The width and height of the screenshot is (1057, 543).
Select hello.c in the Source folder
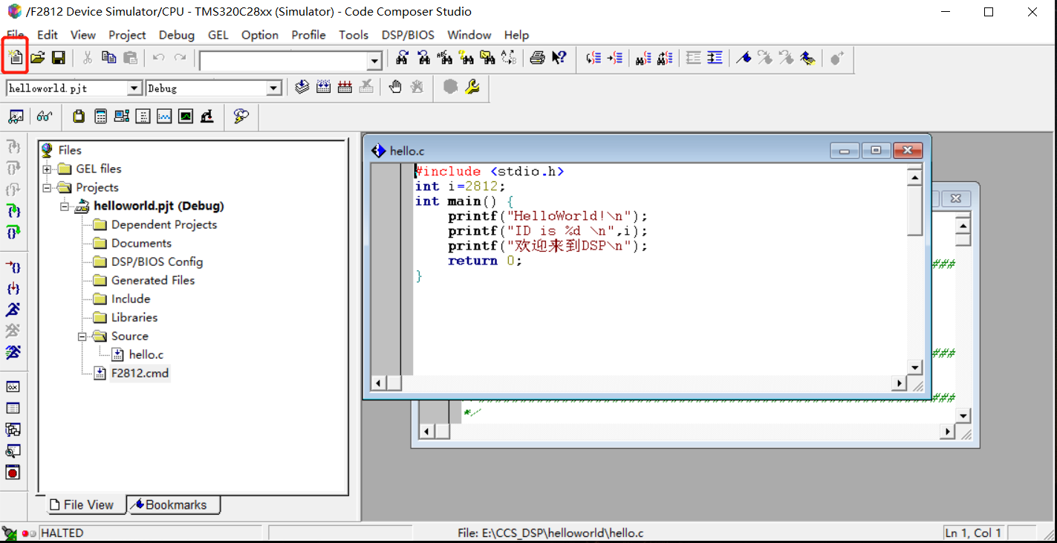(146, 355)
